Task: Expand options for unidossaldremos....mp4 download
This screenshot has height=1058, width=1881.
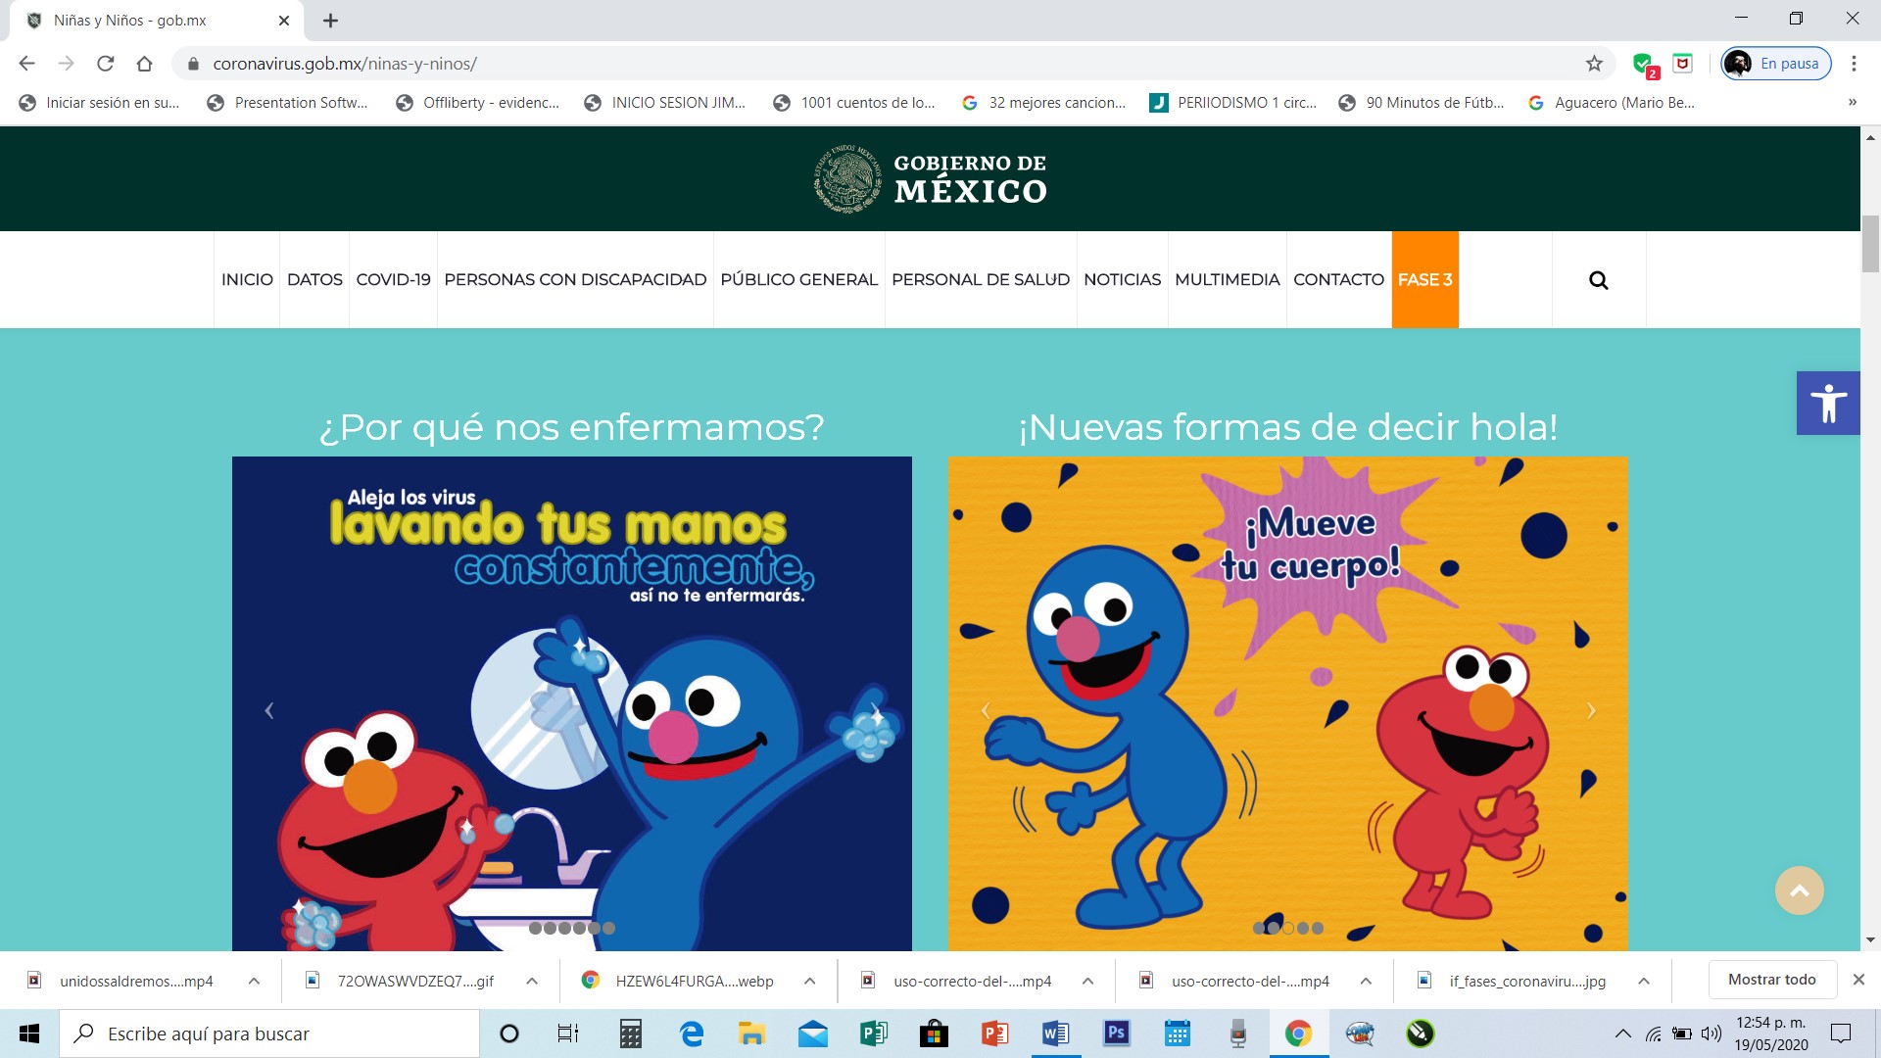Action: [254, 981]
